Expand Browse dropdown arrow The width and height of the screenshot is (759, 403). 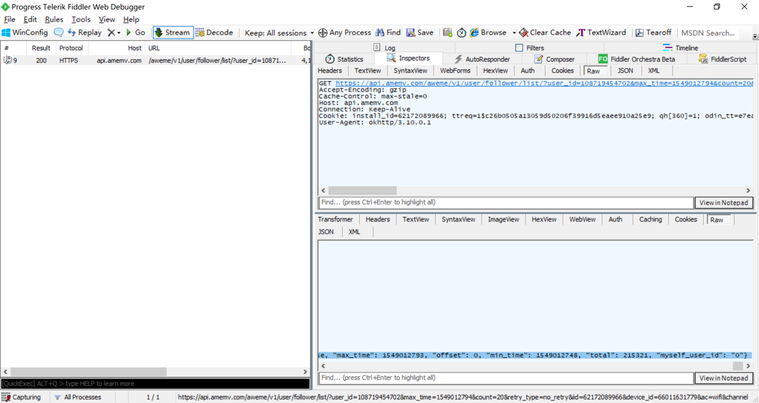click(x=514, y=32)
